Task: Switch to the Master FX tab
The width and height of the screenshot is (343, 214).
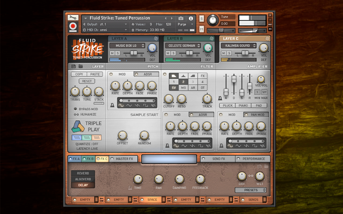Action: pyautogui.click(x=124, y=159)
